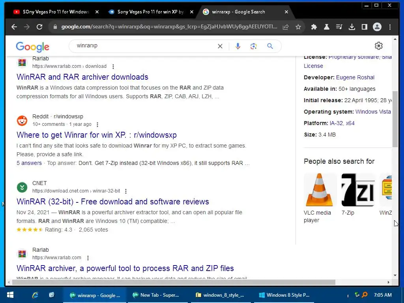Open the Eugene Roshal developer link
This screenshot has height=303, width=404.
click(355, 77)
